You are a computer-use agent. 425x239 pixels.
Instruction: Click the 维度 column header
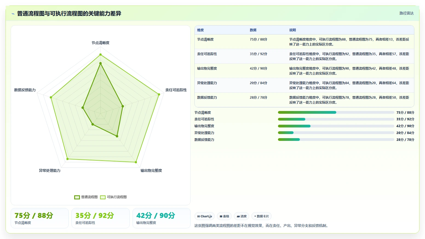click(x=200, y=30)
